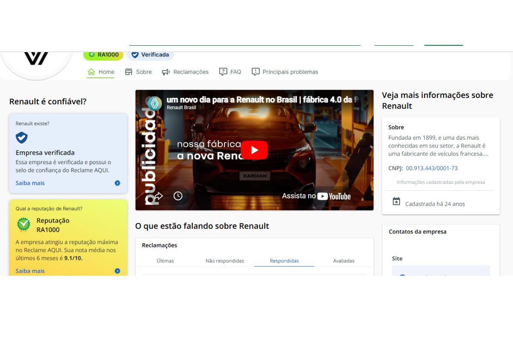The width and height of the screenshot is (513, 342).
Task: Open the Home tab
Action: [101, 72]
